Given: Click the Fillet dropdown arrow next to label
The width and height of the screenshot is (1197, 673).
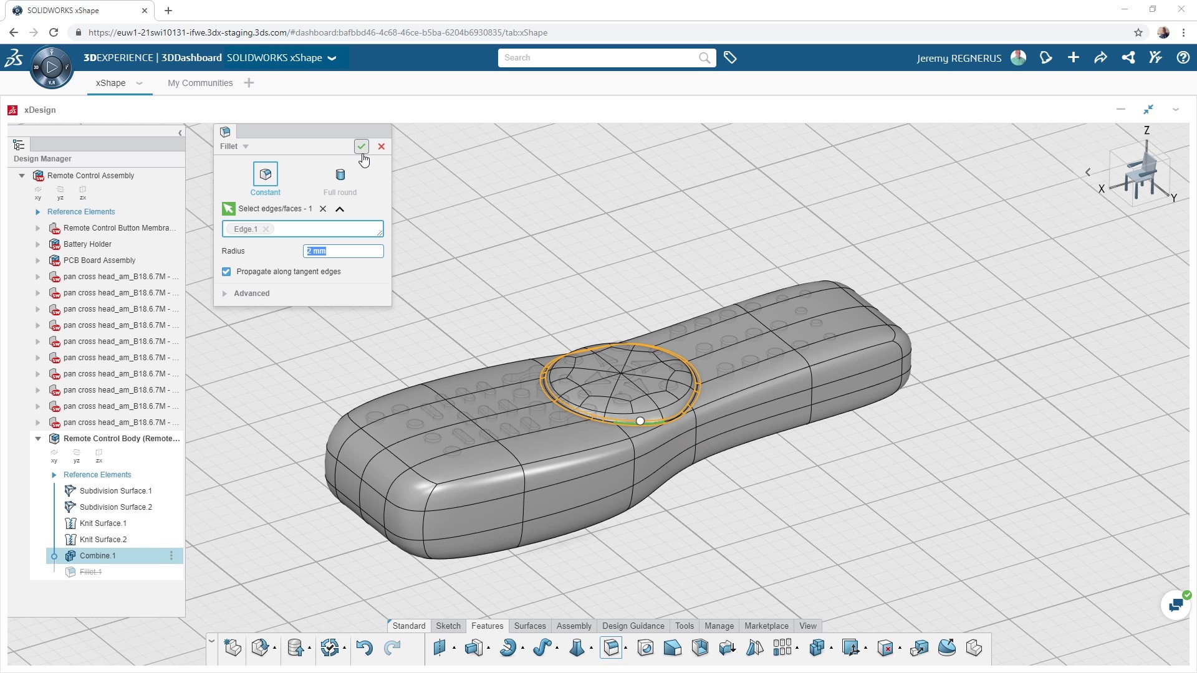Looking at the screenshot, I should (x=245, y=146).
